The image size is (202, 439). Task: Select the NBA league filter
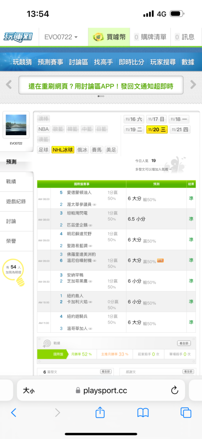click(x=43, y=129)
